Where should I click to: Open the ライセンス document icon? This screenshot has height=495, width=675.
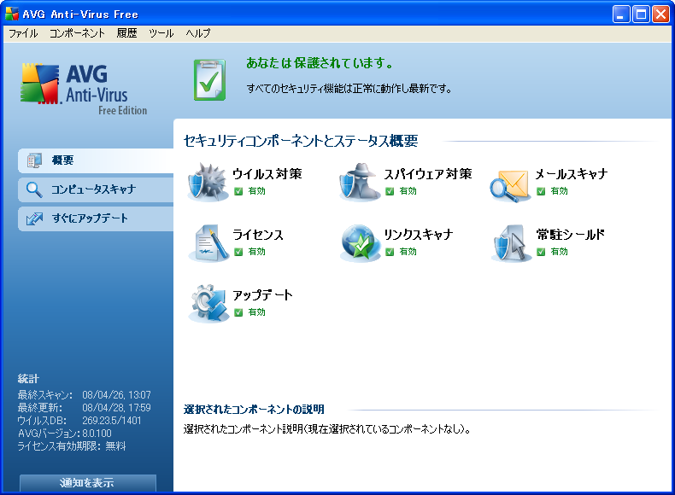point(209,243)
